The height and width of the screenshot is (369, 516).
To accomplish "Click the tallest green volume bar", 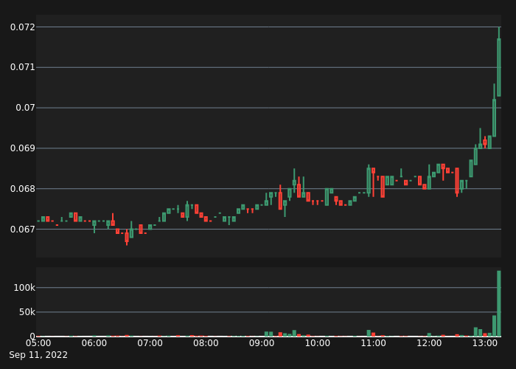I will (499, 303).
